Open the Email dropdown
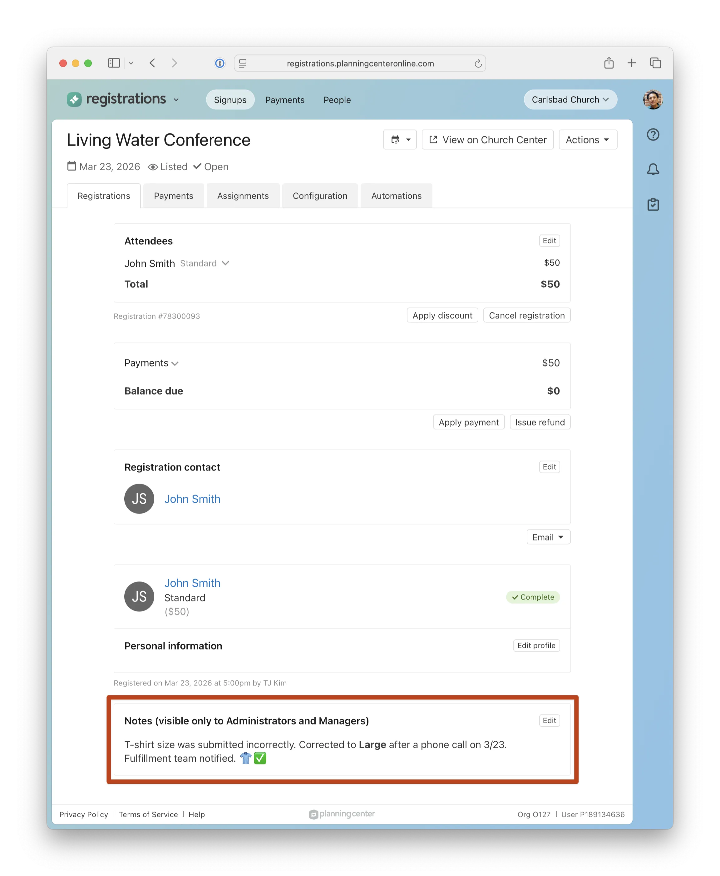Image resolution: width=720 pixels, height=876 pixels. pos(548,537)
